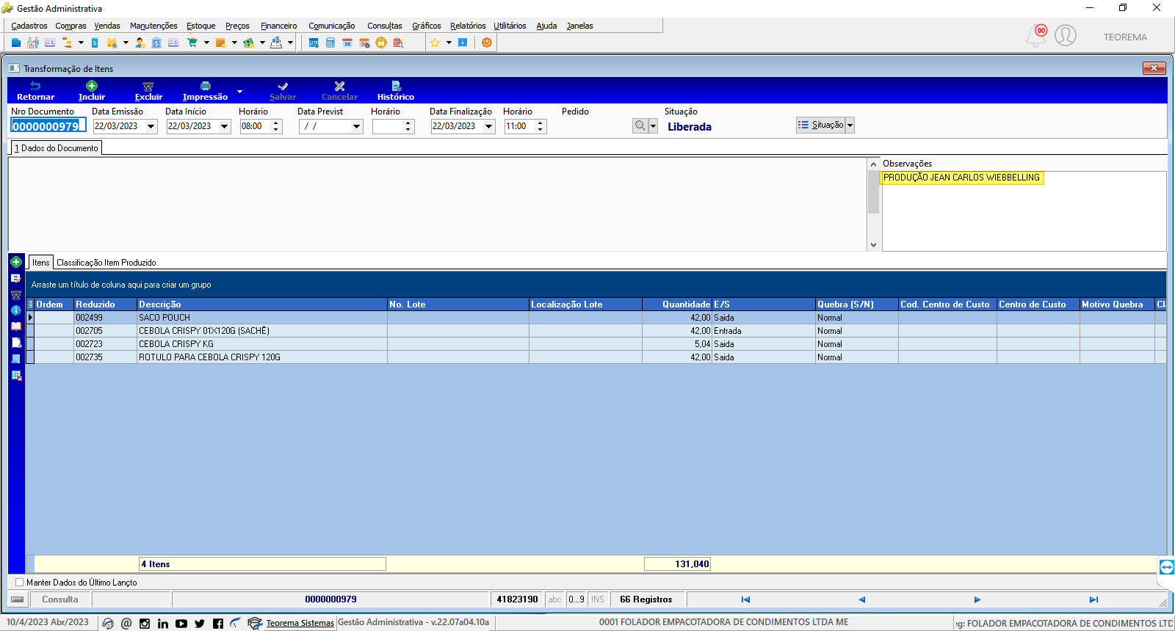
Task: Click the Excluir toolbar icon
Action: point(148,87)
